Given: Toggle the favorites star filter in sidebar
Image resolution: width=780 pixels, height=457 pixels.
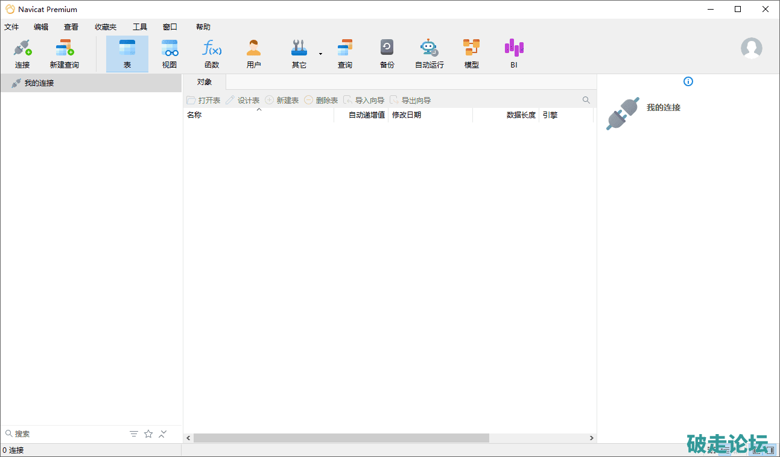Looking at the screenshot, I should pyautogui.click(x=148, y=433).
